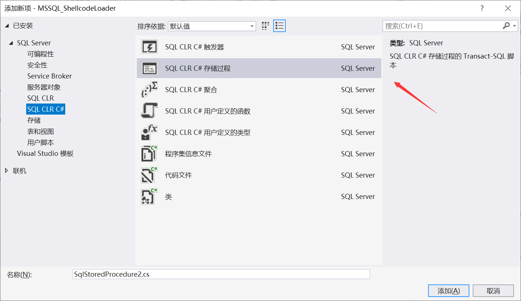Select the 代码文件 C# icon
Screen dimensions: 521x301
tap(149, 175)
